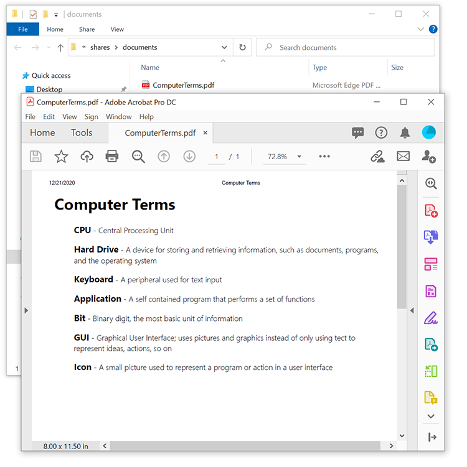Open the zoom level 72.8% dropdown
The width and height of the screenshot is (467, 467).
(x=299, y=157)
